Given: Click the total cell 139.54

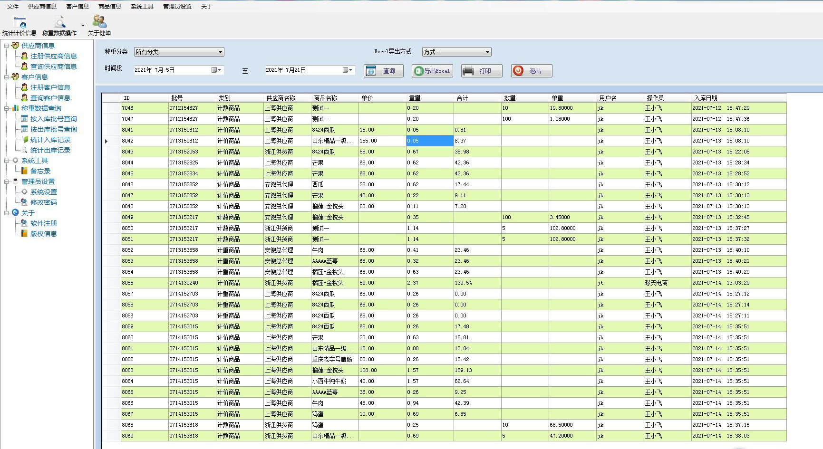Looking at the screenshot, I should (x=477, y=283).
